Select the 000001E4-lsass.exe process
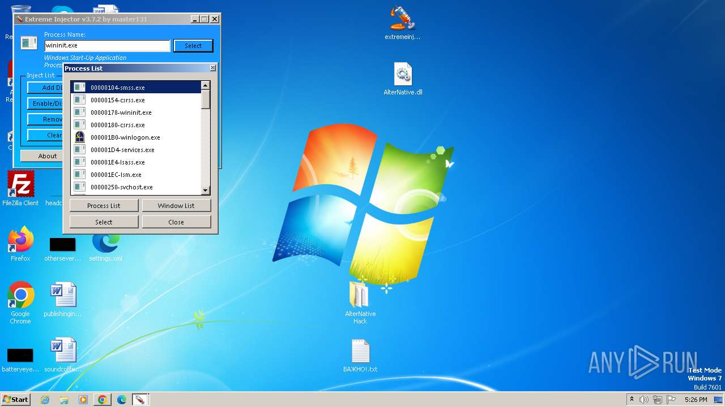The width and height of the screenshot is (725, 407). pyautogui.click(x=136, y=162)
